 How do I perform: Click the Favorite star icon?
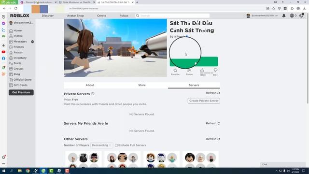click(x=175, y=70)
